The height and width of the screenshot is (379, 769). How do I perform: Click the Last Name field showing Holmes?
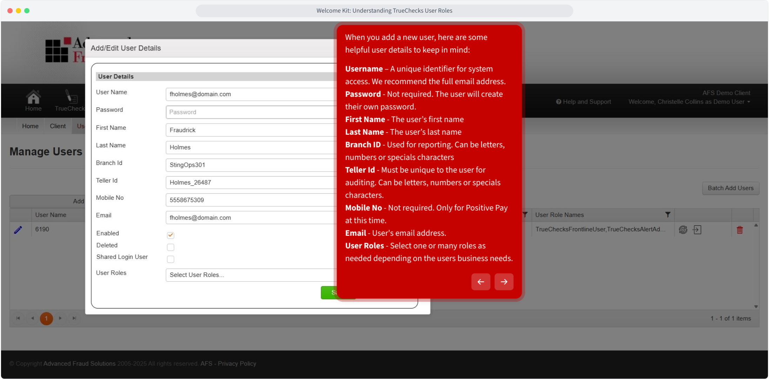[x=251, y=147]
